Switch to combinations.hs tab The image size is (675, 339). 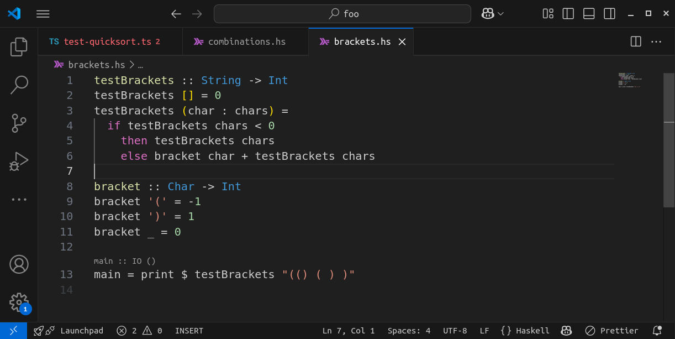pyautogui.click(x=245, y=41)
